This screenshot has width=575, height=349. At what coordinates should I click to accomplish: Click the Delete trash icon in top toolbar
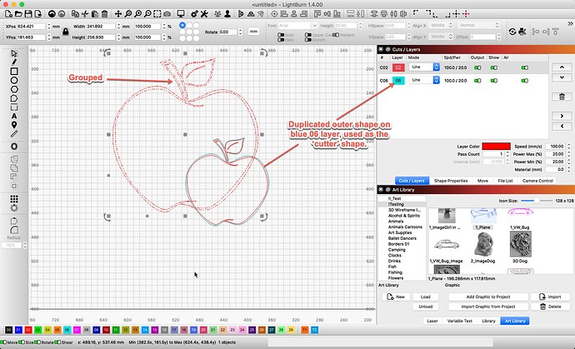[104, 14]
